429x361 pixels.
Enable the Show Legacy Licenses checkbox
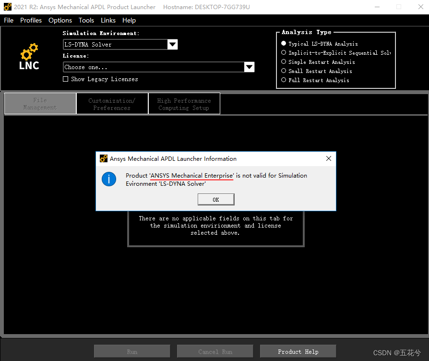[x=65, y=79]
